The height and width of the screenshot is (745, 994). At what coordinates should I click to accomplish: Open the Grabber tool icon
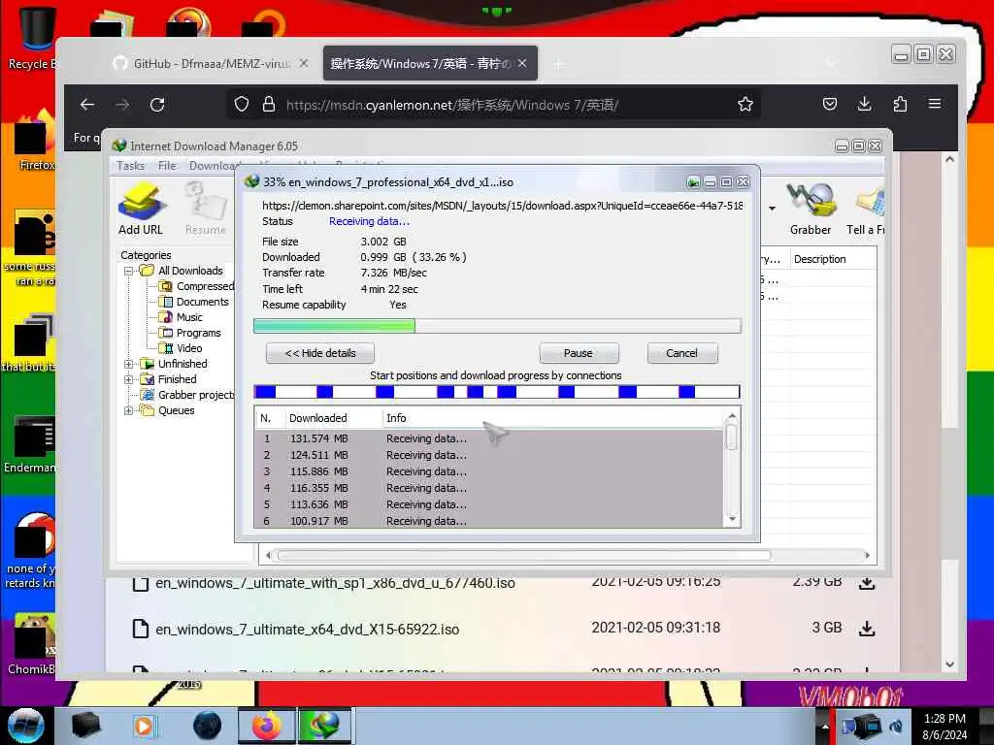[x=811, y=210]
